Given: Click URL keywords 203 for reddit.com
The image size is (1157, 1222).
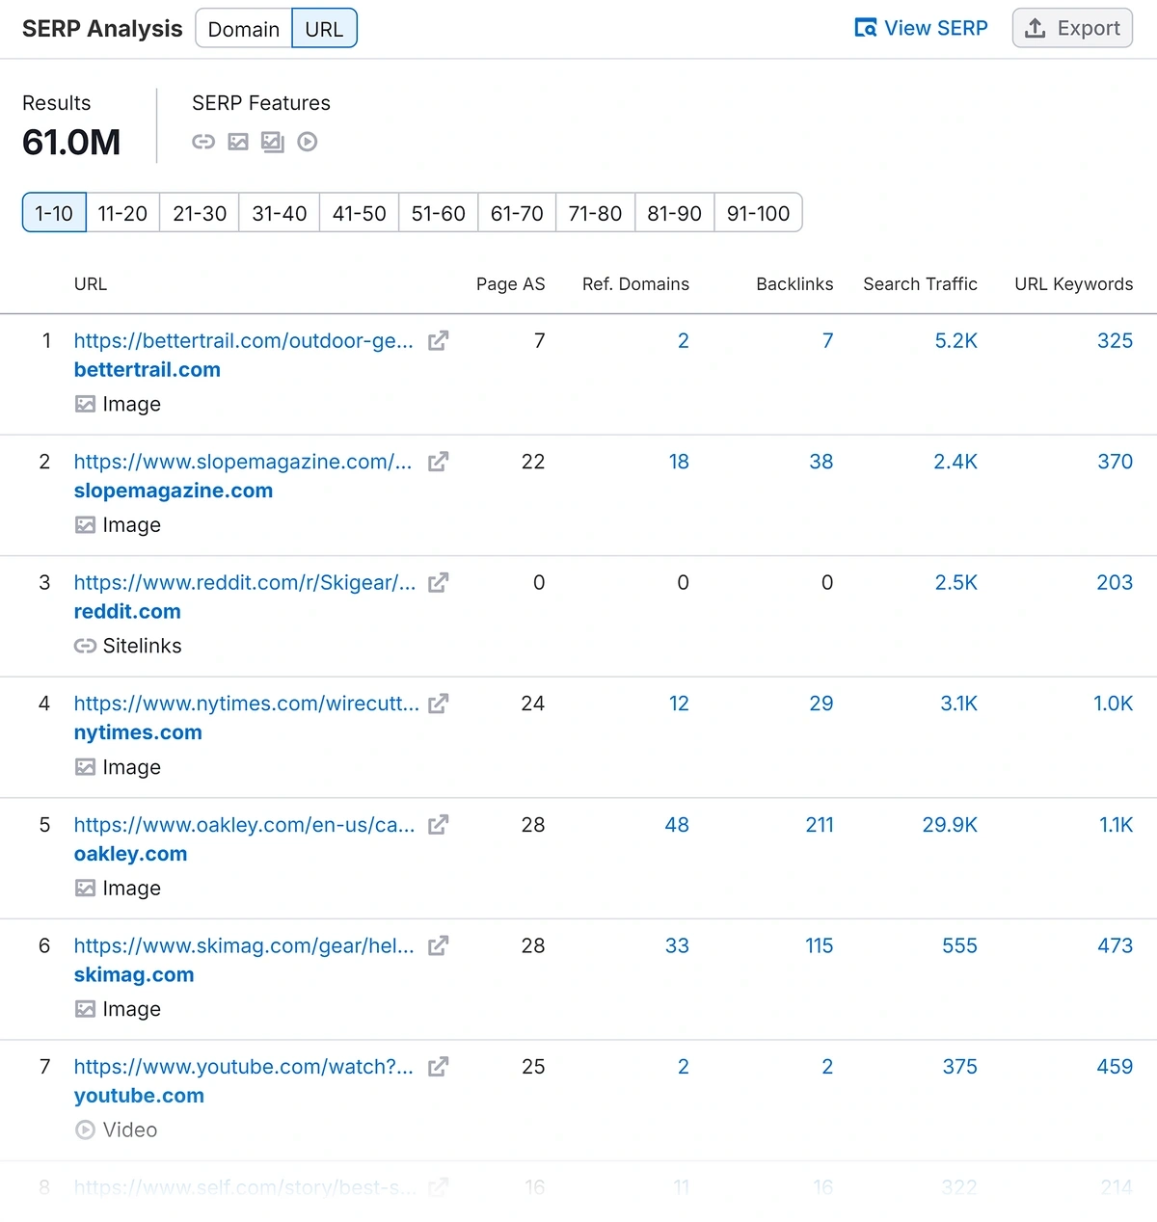Looking at the screenshot, I should 1115,582.
